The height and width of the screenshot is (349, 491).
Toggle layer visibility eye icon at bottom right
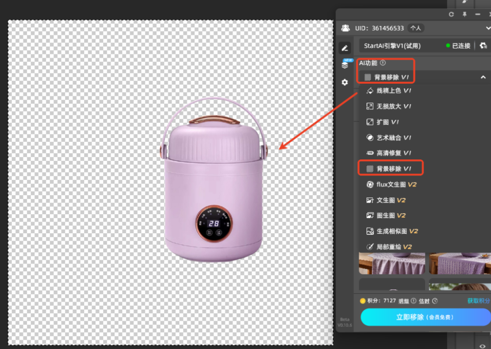[482, 346]
